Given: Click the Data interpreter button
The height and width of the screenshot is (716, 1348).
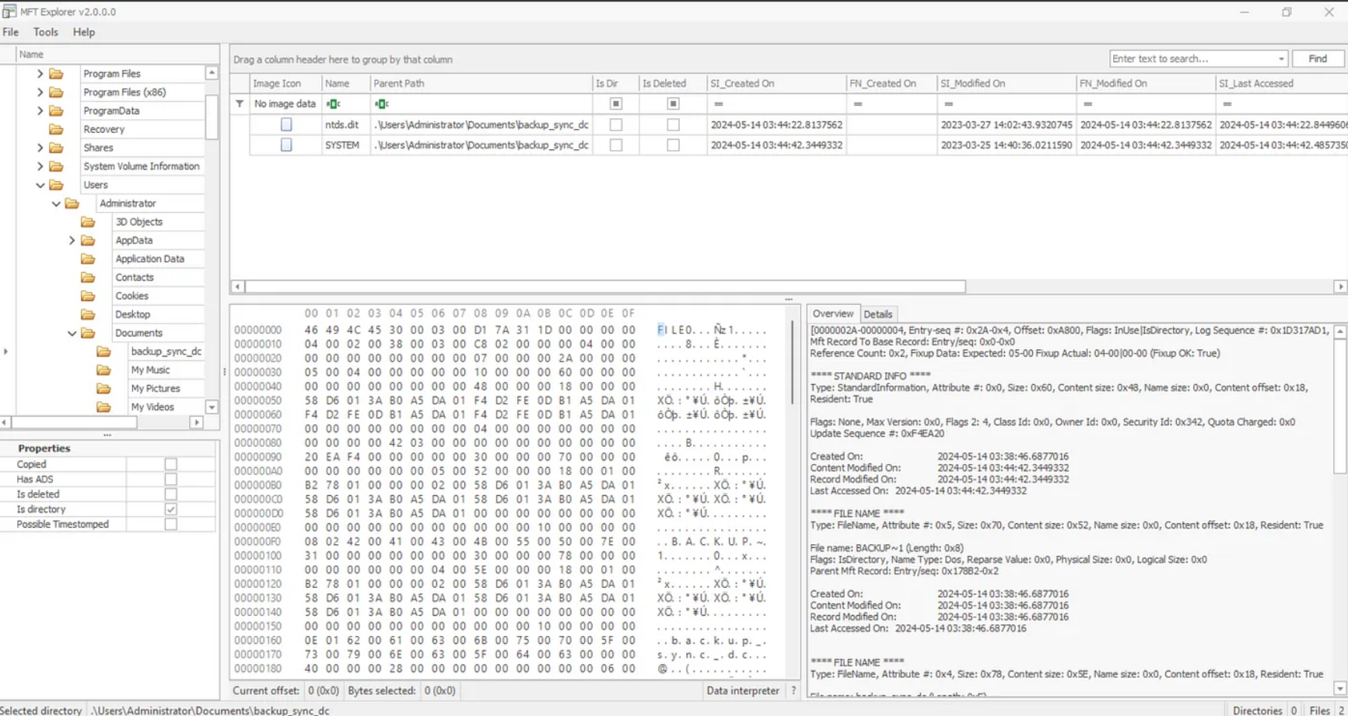Looking at the screenshot, I should (743, 690).
